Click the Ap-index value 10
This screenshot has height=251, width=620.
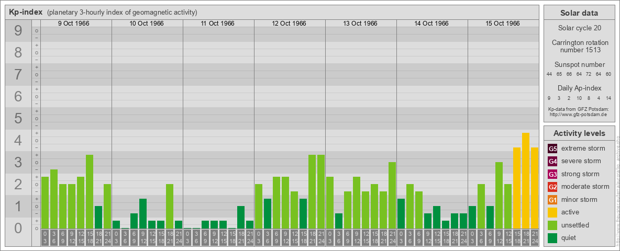coord(579,98)
